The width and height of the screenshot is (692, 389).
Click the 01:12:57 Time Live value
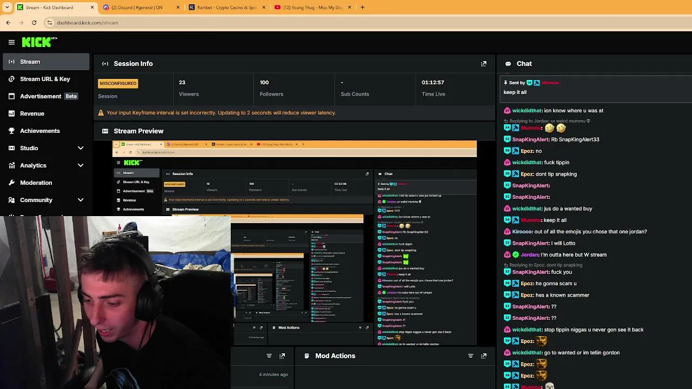coord(433,83)
